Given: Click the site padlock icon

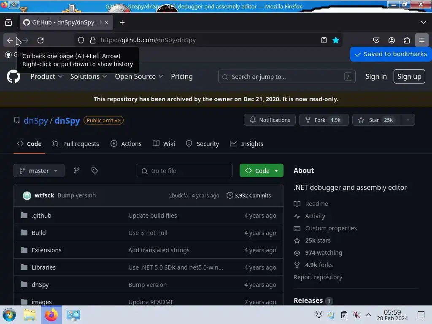Looking at the screenshot, I should 93,40.
